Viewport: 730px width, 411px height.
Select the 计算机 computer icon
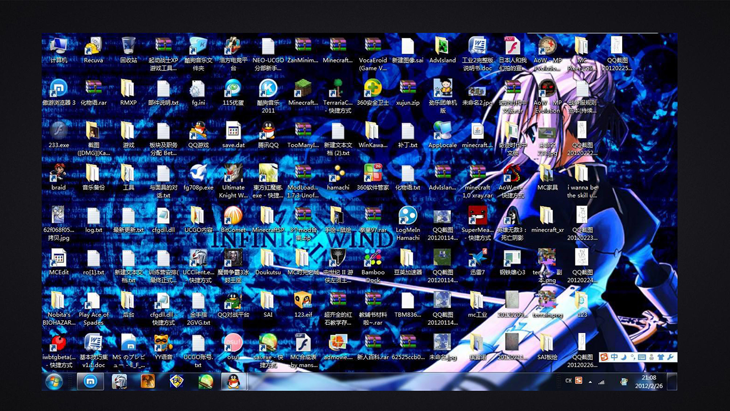coord(59,50)
